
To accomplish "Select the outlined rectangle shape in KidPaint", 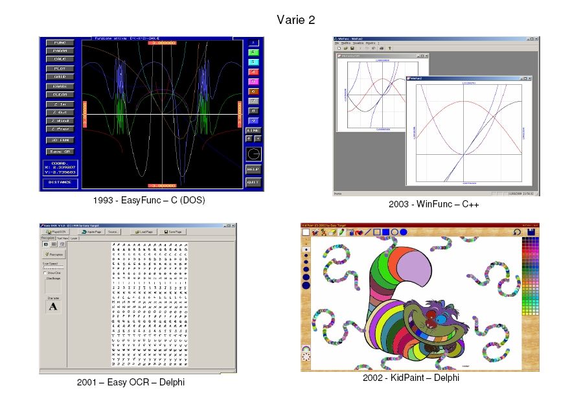I will [376, 232].
